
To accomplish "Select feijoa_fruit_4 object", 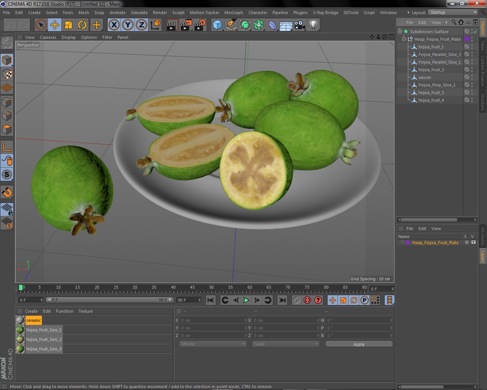I will (431, 100).
